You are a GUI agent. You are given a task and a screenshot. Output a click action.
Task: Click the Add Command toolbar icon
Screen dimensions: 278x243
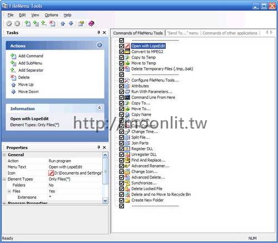point(27,23)
